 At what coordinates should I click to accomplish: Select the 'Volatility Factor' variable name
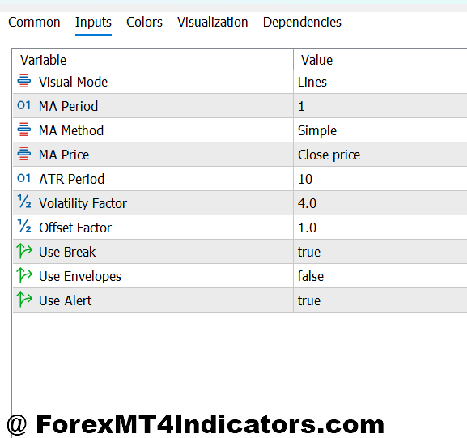pyautogui.click(x=83, y=203)
